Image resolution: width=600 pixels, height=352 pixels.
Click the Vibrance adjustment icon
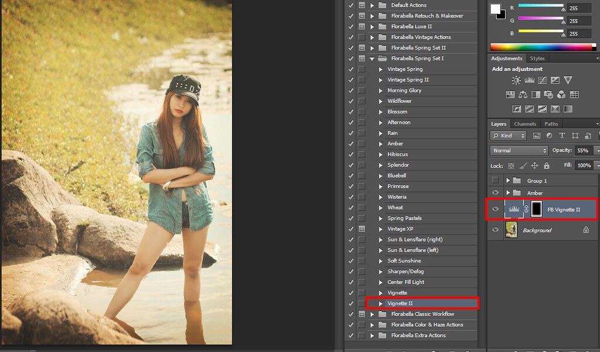[568, 80]
